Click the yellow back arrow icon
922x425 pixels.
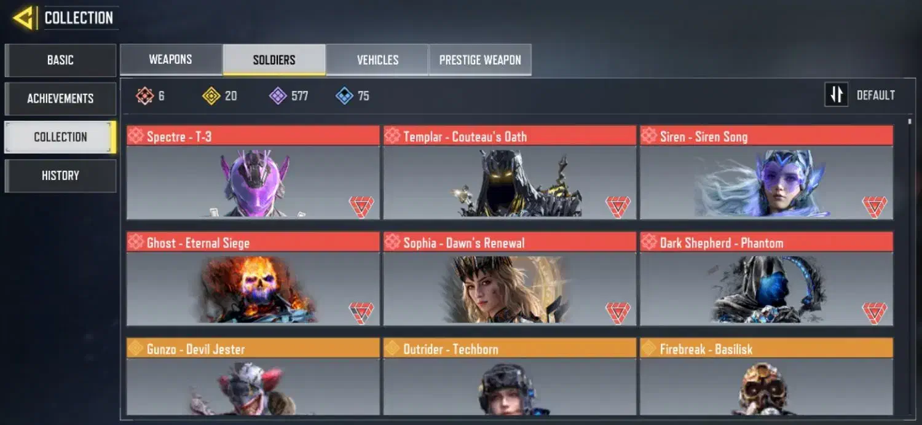click(x=23, y=18)
